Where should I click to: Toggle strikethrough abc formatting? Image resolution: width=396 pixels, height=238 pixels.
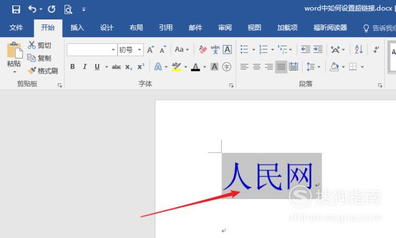click(116, 67)
